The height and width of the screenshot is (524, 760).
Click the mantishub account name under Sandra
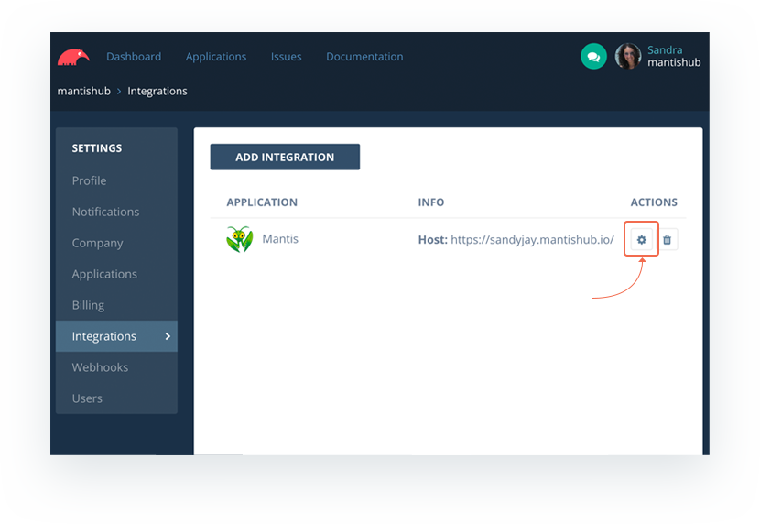674,62
